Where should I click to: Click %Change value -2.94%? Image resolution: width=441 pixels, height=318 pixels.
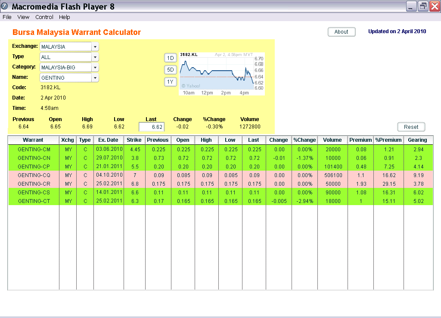coord(304,201)
